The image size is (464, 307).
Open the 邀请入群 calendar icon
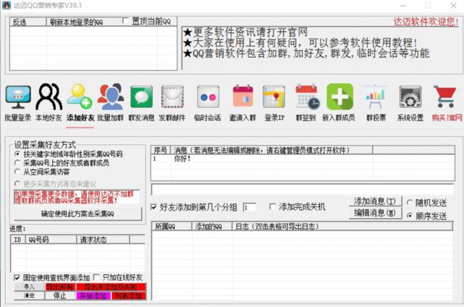tap(243, 96)
